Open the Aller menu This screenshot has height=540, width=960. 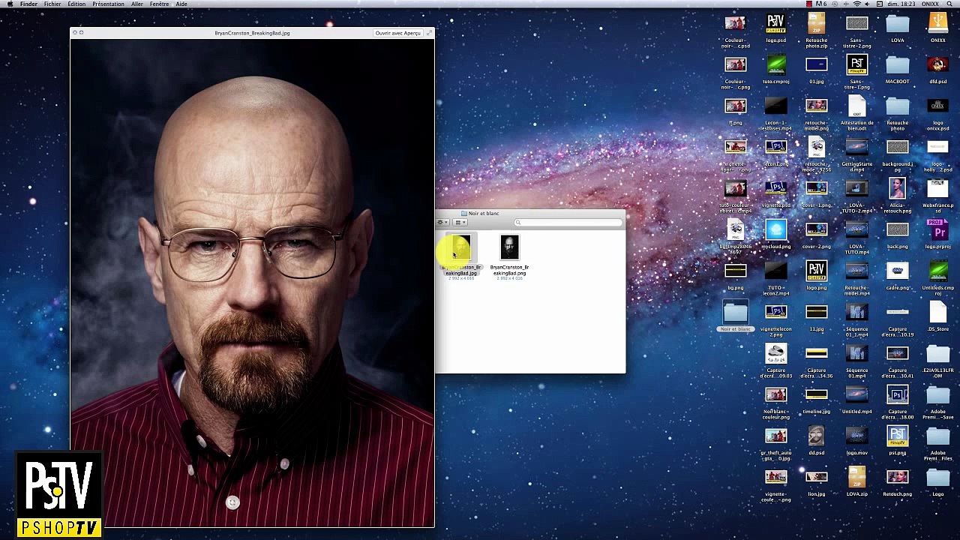pyautogui.click(x=137, y=4)
